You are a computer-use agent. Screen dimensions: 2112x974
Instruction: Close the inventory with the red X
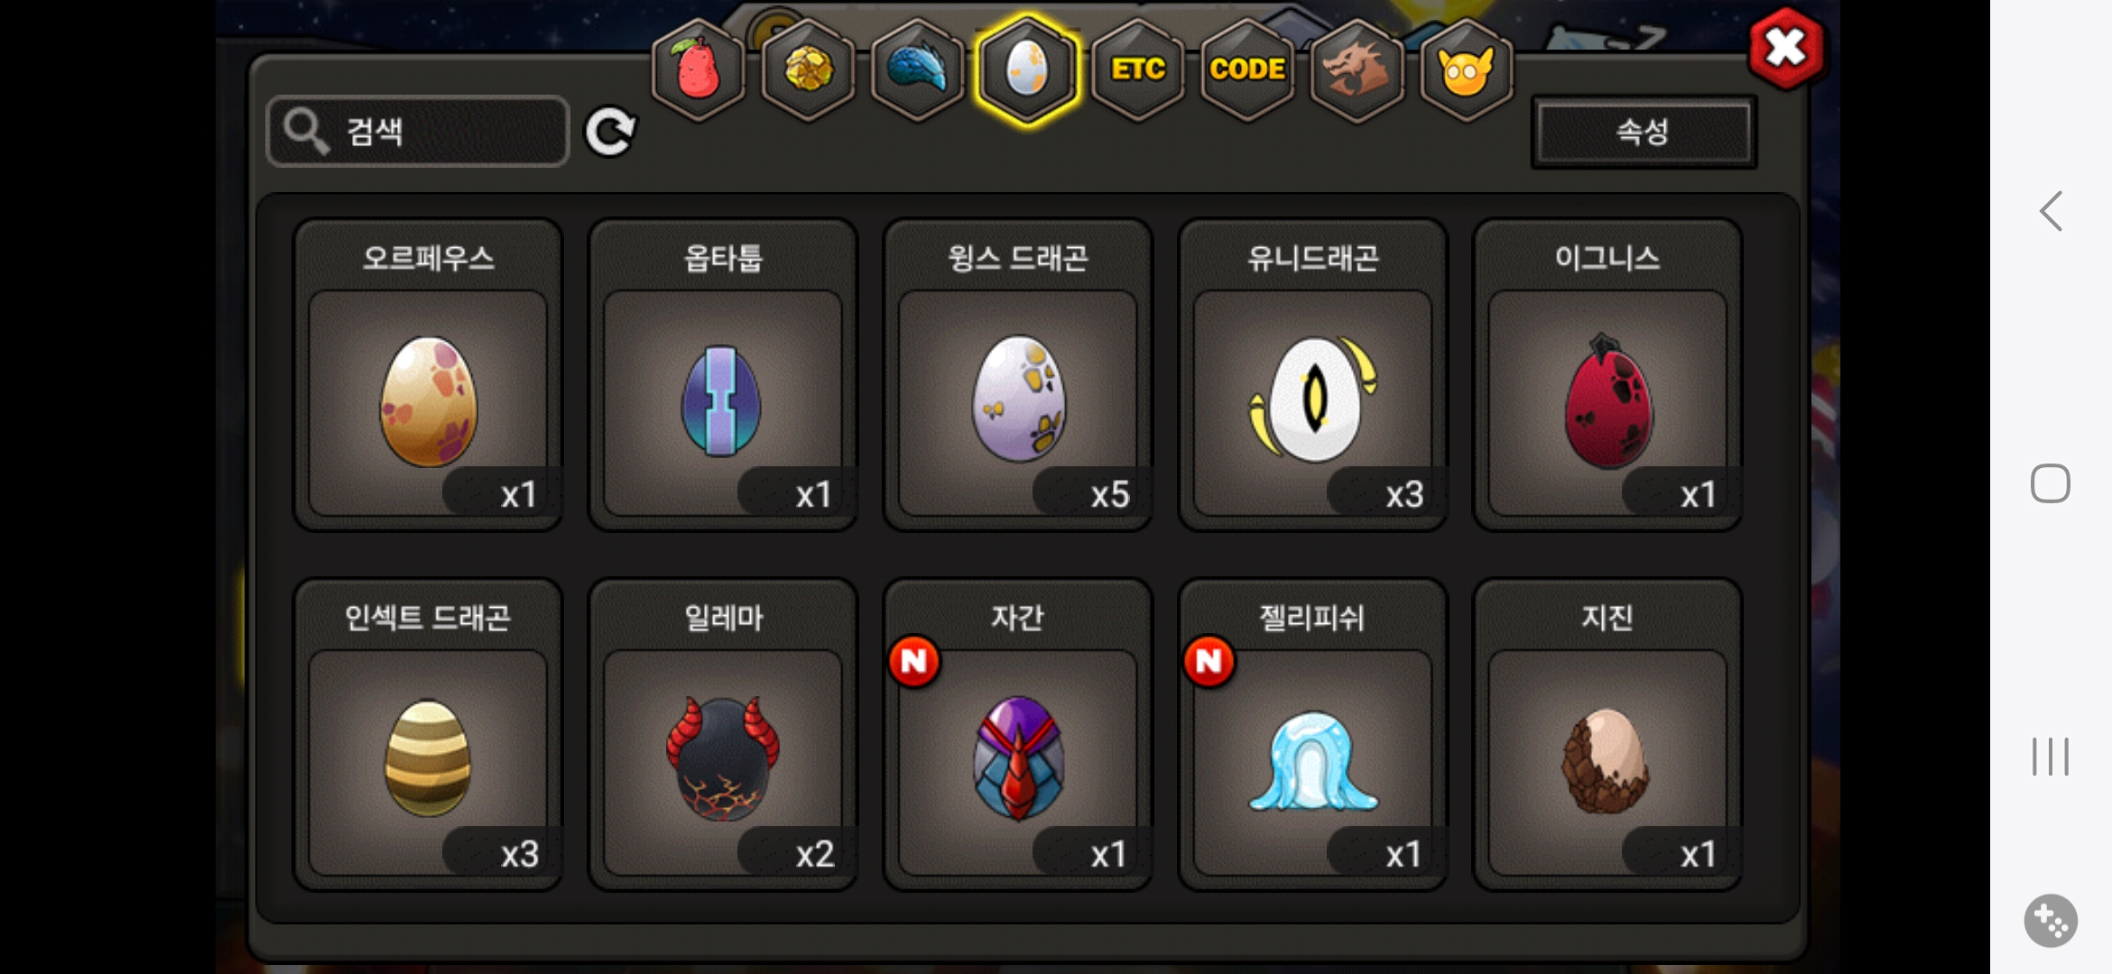1785,48
